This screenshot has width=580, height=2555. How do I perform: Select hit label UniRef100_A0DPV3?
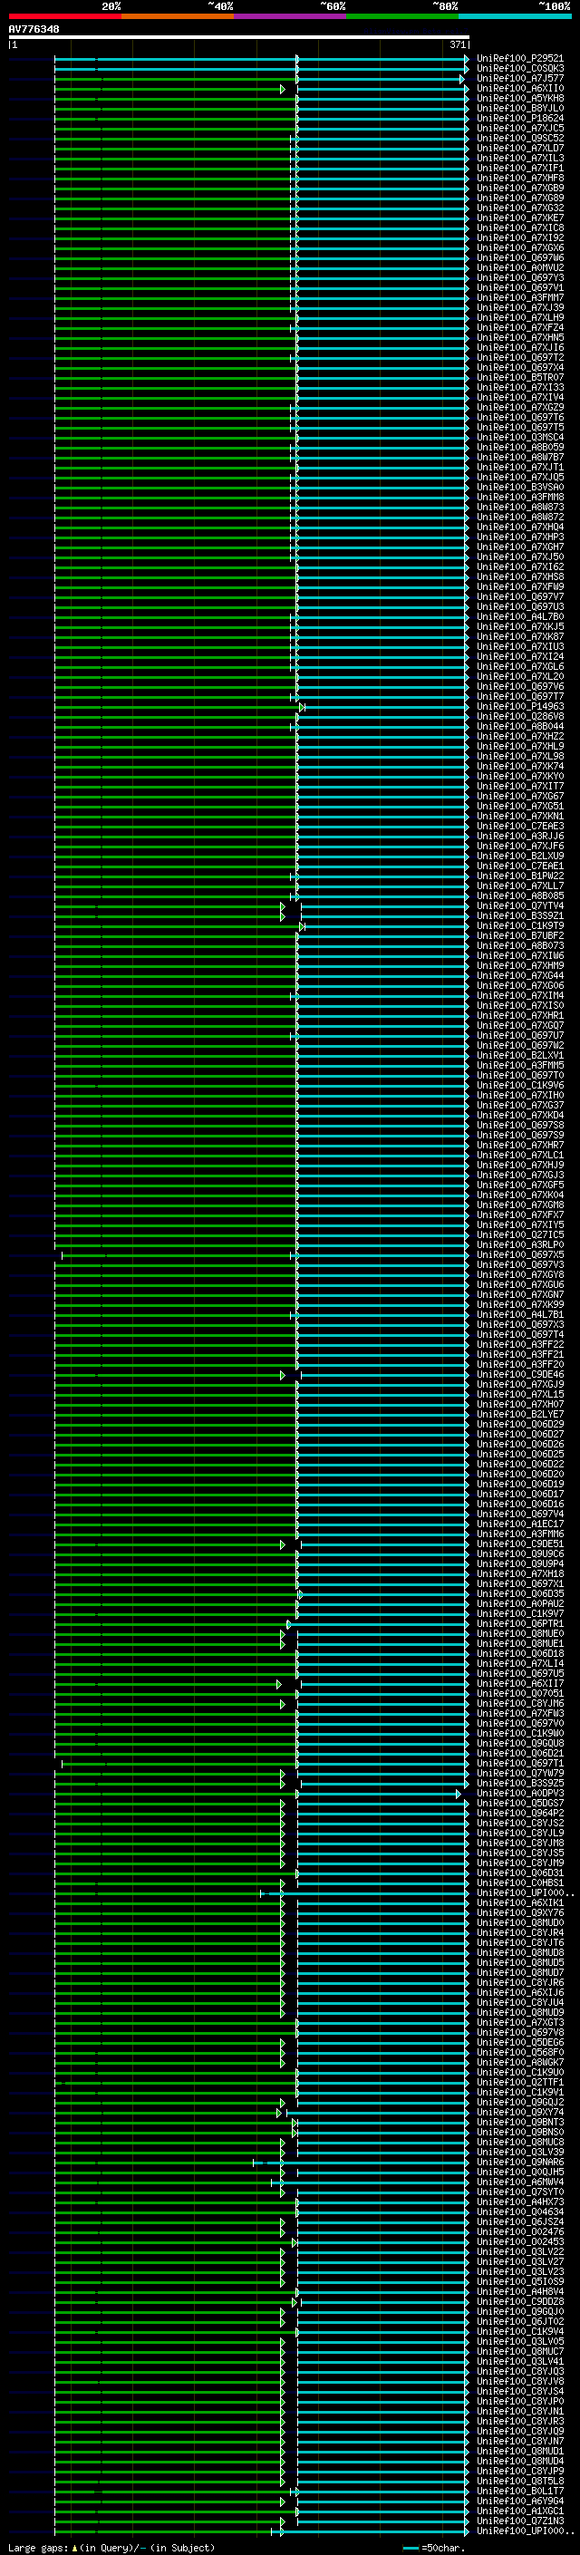pyautogui.click(x=520, y=1794)
